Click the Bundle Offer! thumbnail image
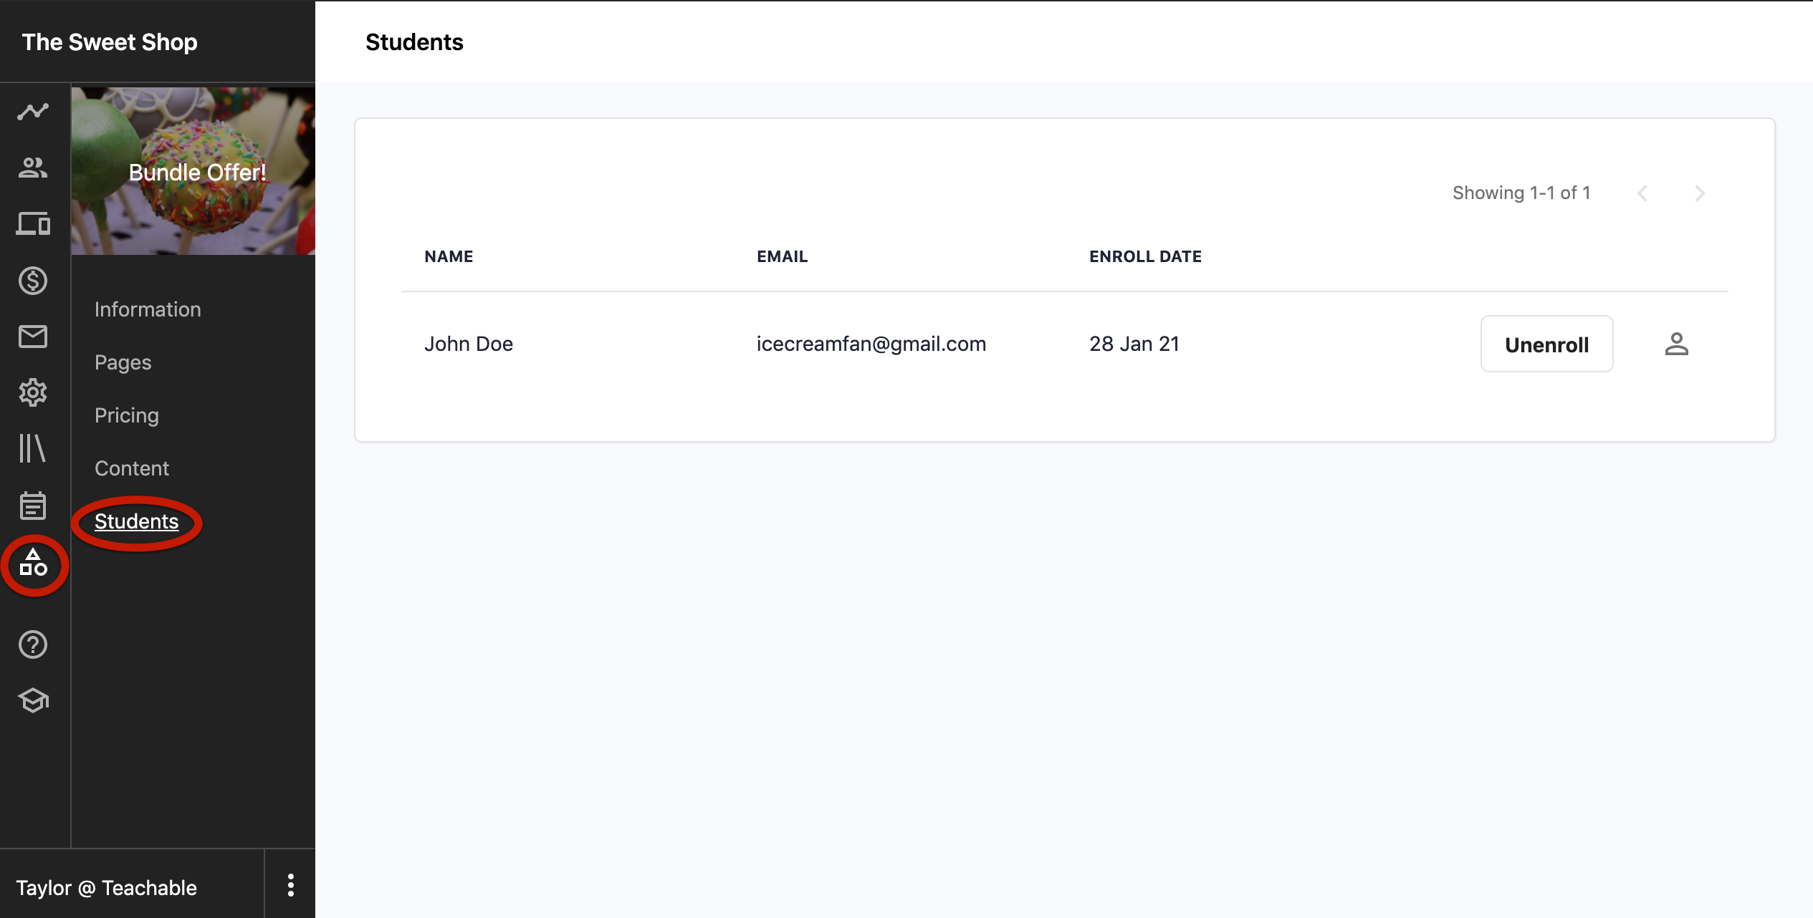This screenshot has height=918, width=1813. [x=193, y=171]
